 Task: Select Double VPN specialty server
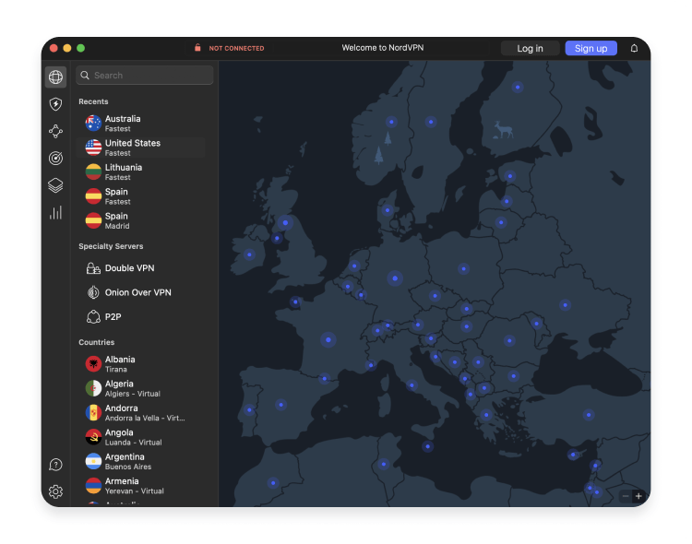[129, 268]
